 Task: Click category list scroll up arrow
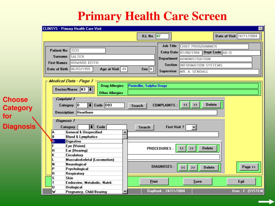(x=125, y=132)
